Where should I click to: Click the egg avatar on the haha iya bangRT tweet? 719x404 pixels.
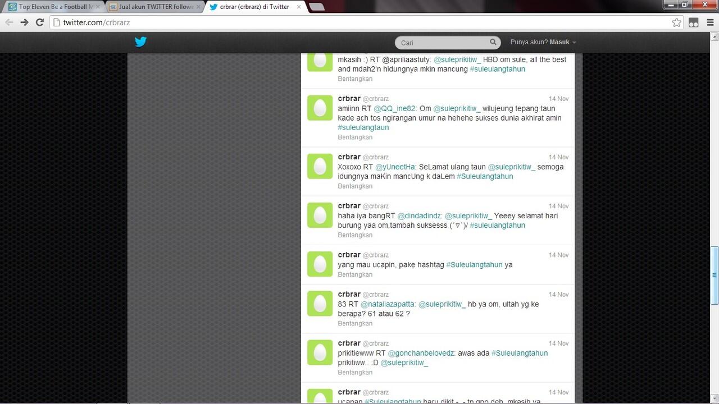click(x=320, y=215)
